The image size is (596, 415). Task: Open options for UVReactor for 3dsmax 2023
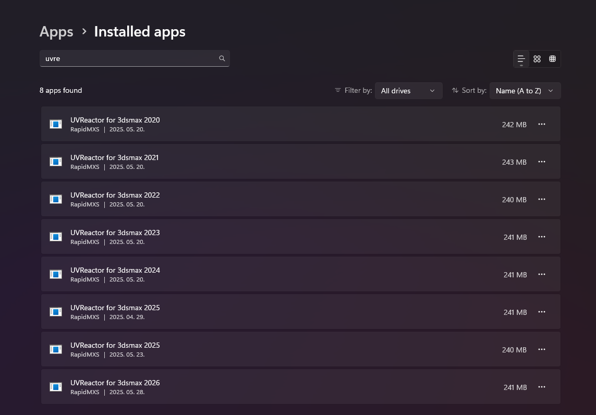coord(542,237)
